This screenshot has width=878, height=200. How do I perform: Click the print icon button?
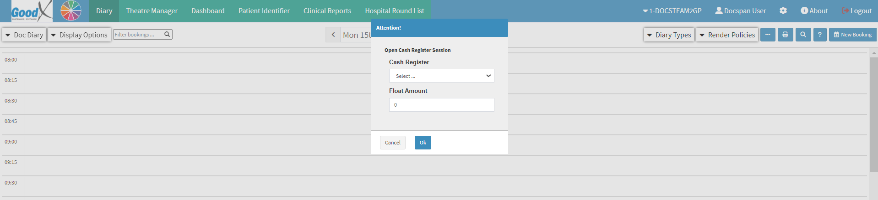pyautogui.click(x=785, y=35)
